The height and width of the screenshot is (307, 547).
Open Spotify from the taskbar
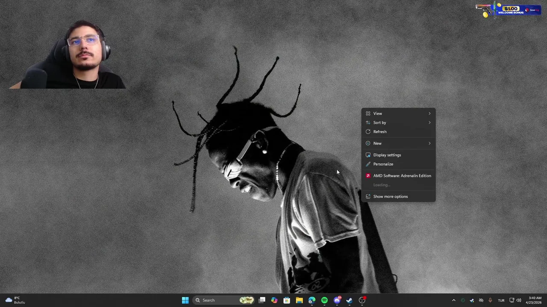324,300
